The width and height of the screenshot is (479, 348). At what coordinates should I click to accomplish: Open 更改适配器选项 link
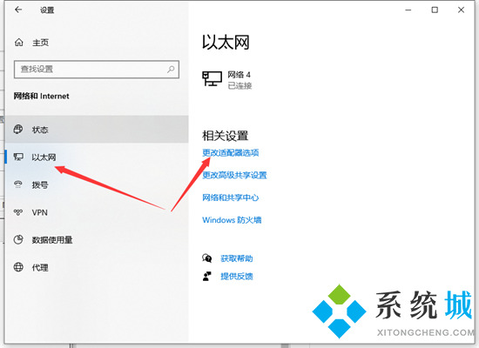coord(231,152)
